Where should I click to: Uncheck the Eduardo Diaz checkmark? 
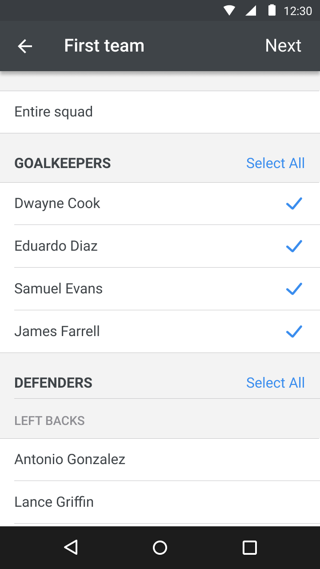[x=294, y=246]
